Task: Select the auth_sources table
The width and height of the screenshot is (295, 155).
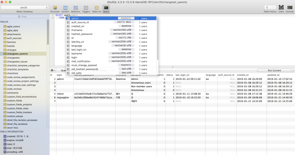Action: point(14,38)
